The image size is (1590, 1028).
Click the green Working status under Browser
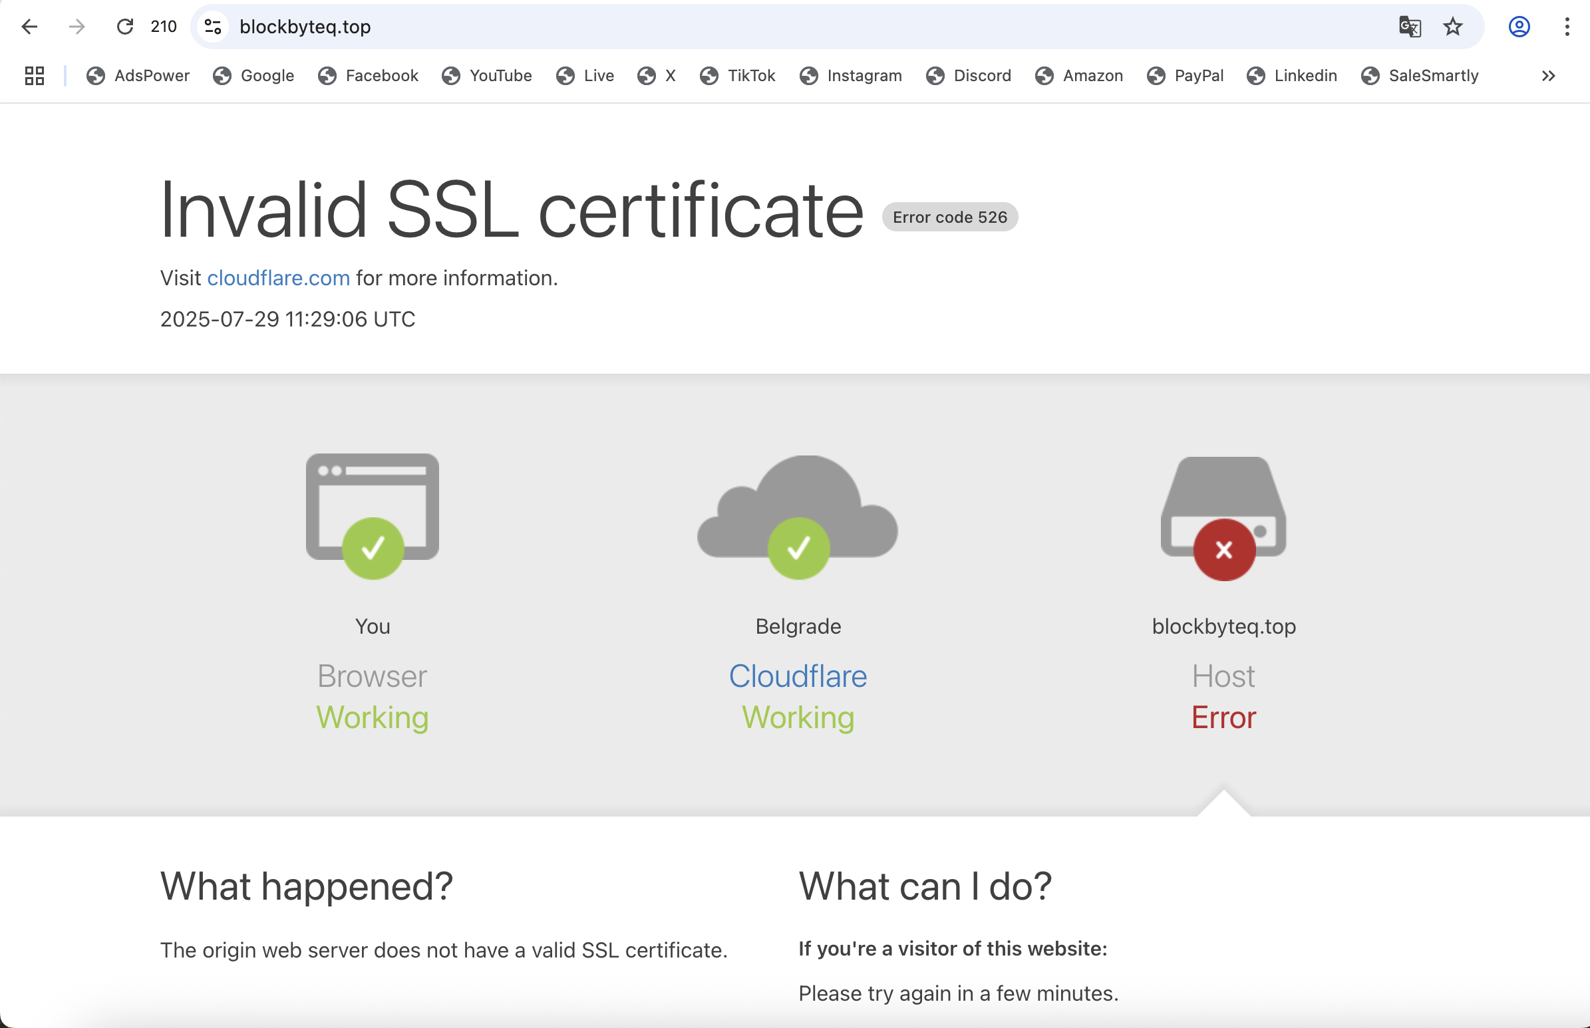(x=373, y=717)
